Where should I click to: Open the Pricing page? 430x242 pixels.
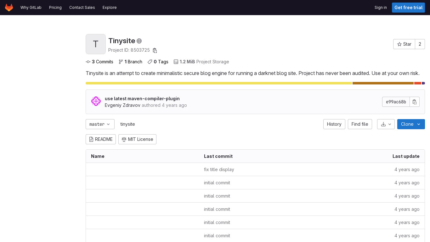55,8
